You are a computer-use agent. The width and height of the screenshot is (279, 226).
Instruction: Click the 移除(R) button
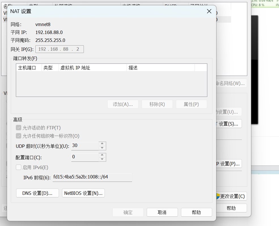coord(157,104)
